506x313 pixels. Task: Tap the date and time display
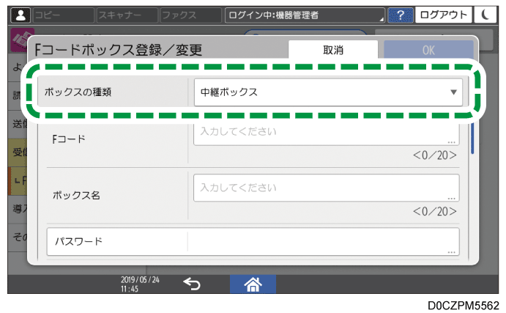[140, 284]
